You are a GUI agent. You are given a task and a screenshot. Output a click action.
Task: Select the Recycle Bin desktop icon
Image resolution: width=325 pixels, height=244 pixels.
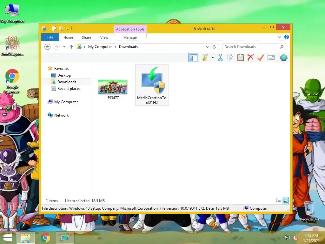(309, 211)
